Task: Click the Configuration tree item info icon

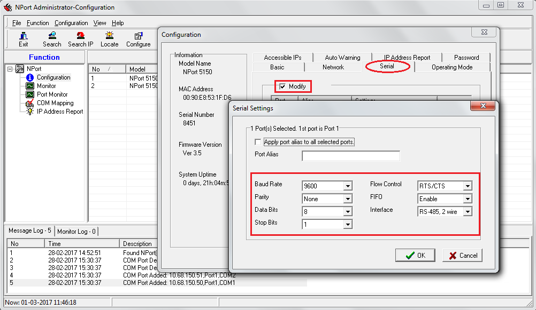Action: coord(30,77)
